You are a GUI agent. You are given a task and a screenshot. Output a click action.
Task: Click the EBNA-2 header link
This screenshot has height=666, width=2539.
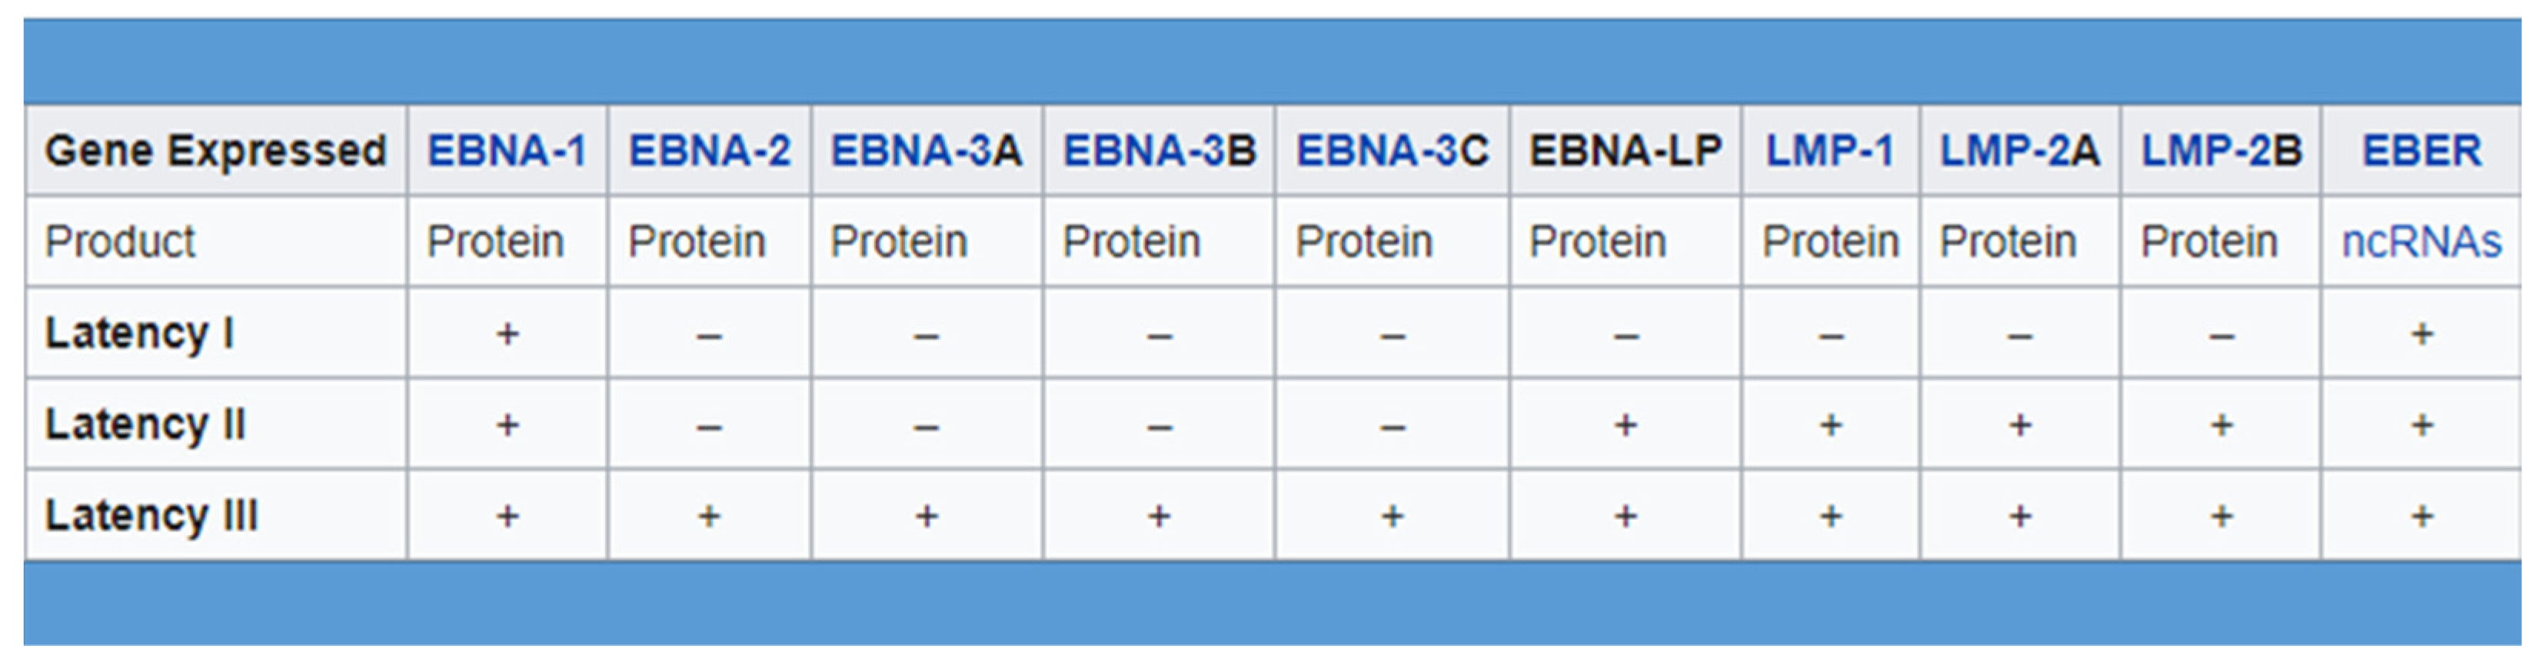[710, 151]
